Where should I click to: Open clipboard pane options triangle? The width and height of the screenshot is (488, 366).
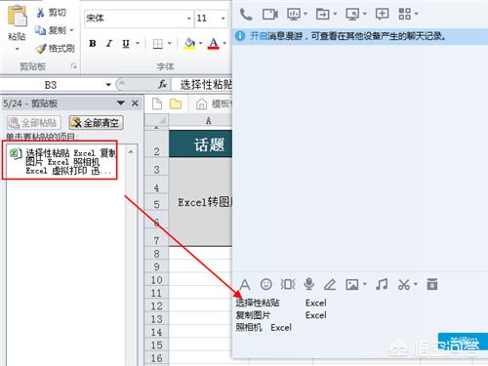[x=121, y=103]
